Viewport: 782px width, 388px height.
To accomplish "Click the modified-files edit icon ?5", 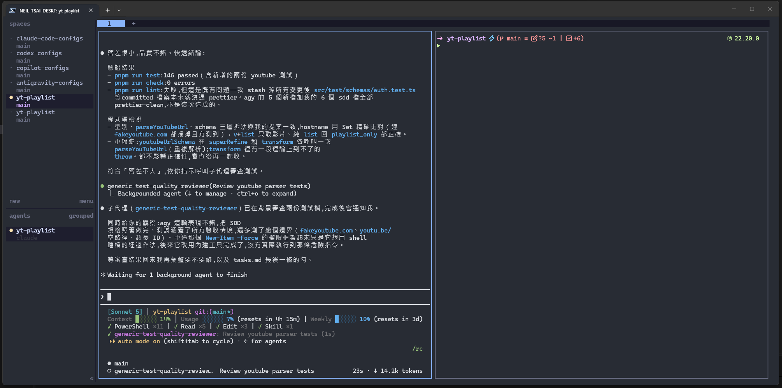I will pyautogui.click(x=538, y=38).
